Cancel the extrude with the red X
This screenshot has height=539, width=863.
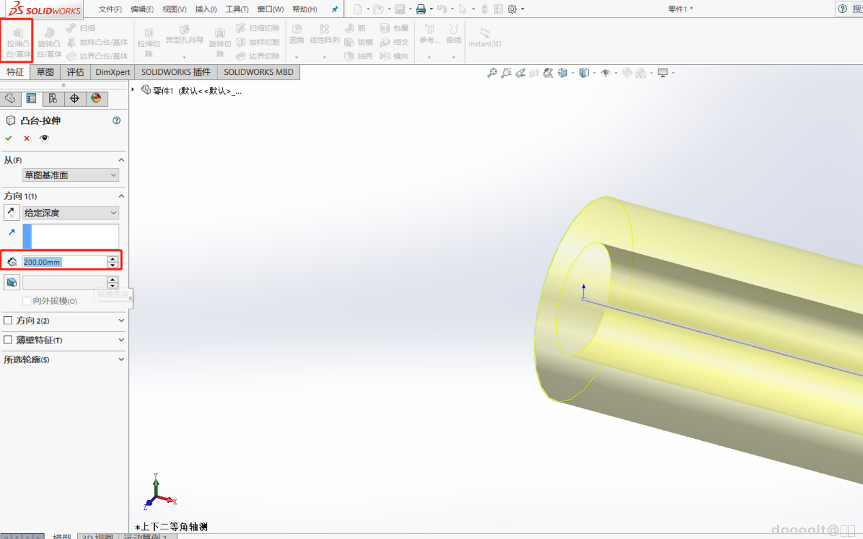click(27, 138)
